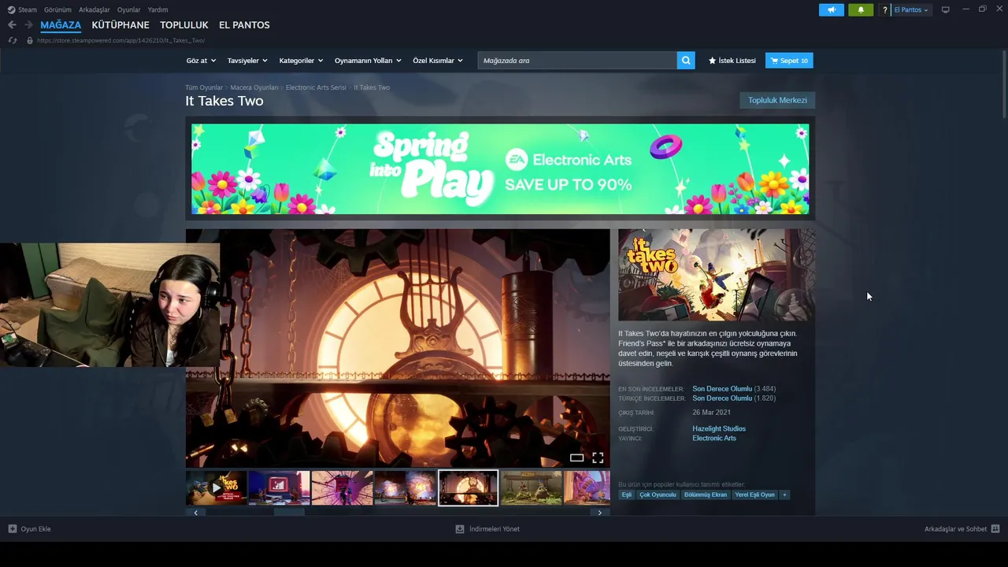Screen dimensions: 1008x567
Task: Switch to EL PANTOS profile tab
Action: 244,25
